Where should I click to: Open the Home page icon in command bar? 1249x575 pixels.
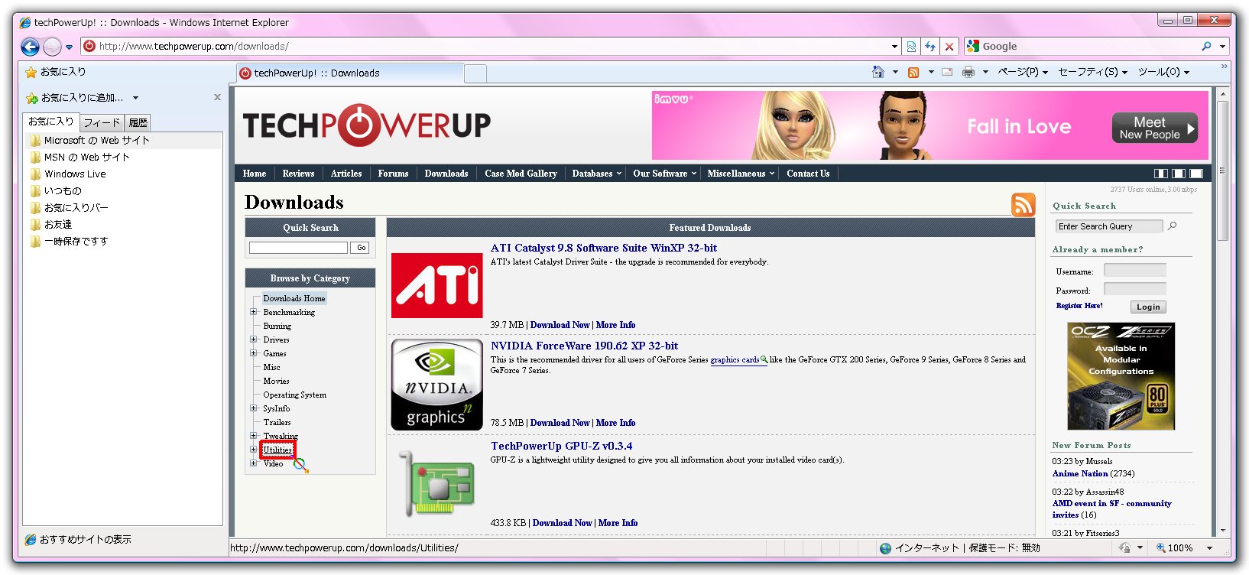878,72
